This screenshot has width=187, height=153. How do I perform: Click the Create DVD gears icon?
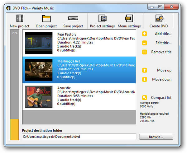[160, 18]
